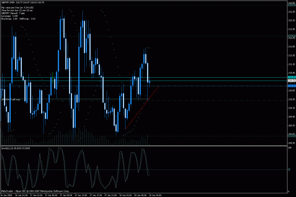Click the cyan price tag 210.85
Viewport: 296px width, 197px height.
click(x=292, y=77)
